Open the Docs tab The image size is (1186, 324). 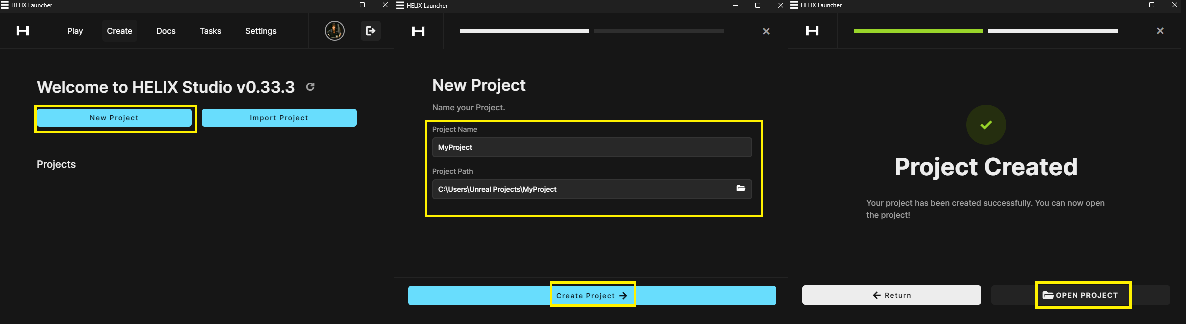click(x=166, y=31)
